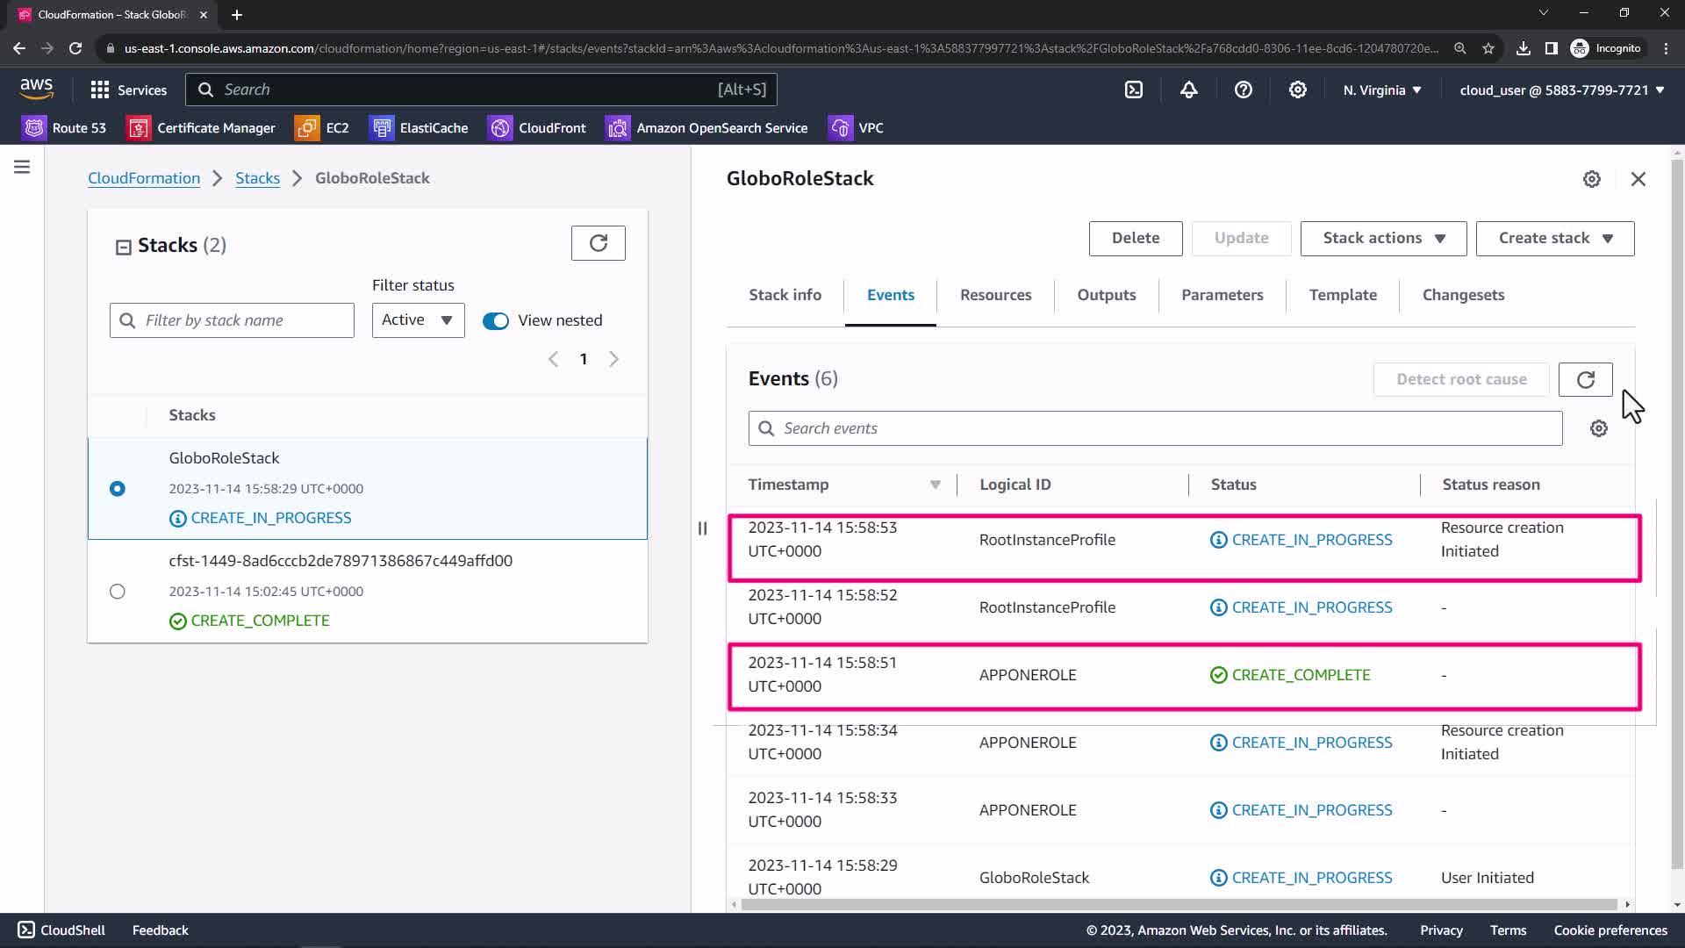Open the N. Virginia region selector
This screenshot has height=948, width=1685.
click(1381, 90)
